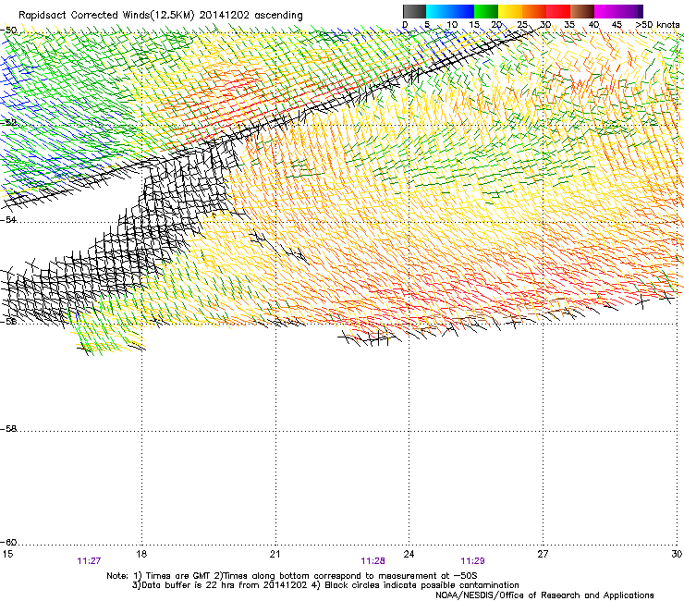Click the date '20141202' in the title
The width and height of the screenshot is (684, 601).
225,16
